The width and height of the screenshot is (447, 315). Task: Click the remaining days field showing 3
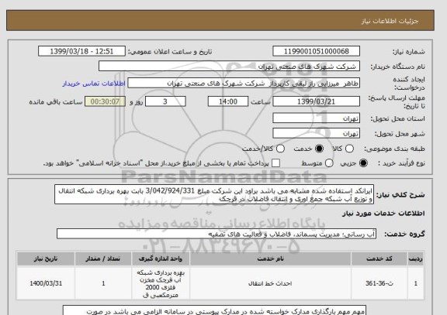click(x=165, y=101)
